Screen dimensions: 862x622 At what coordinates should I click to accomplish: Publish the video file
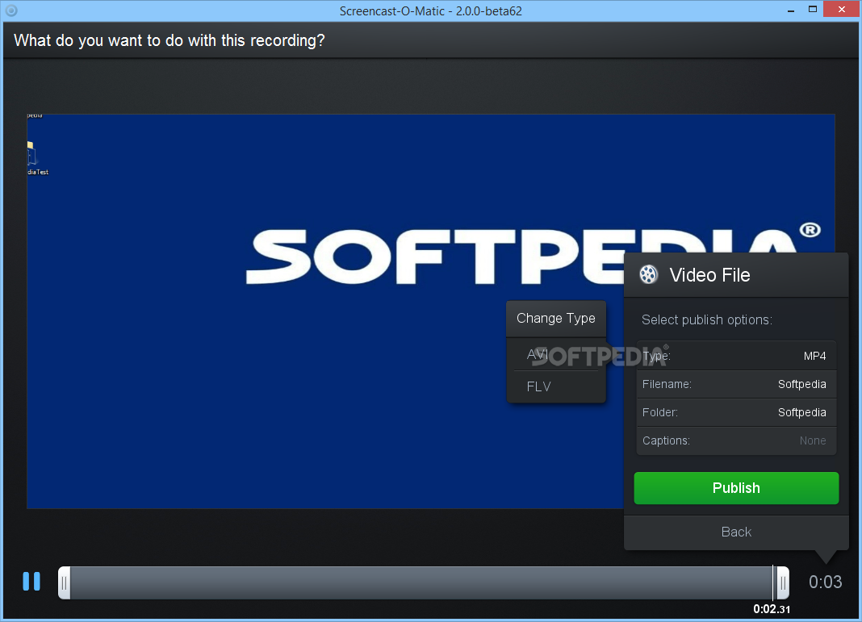pos(736,488)
